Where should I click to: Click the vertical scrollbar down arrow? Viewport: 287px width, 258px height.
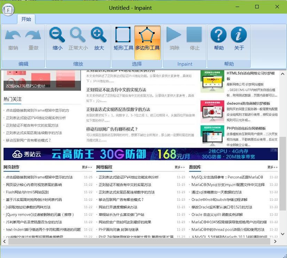283,234
